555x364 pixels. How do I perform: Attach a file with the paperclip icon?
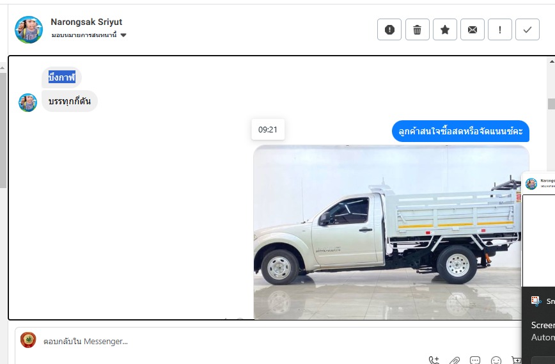tap(455, 360)
